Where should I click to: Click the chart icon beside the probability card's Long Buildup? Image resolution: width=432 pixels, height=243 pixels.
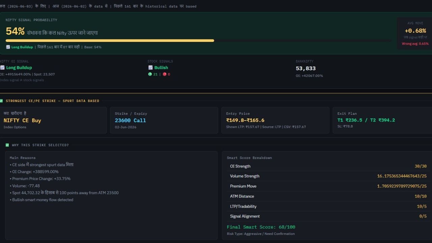click(8, 47)
